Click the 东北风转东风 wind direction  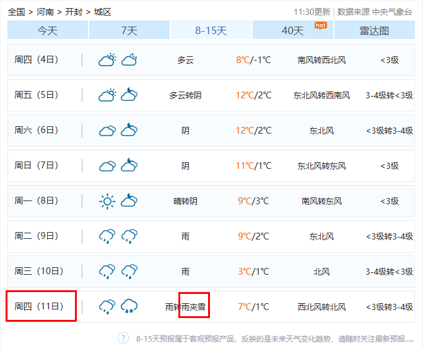322,166
